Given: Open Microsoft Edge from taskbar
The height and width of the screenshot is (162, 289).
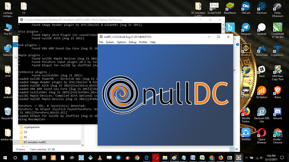Looking at the screenshot, I should [146, 158].
